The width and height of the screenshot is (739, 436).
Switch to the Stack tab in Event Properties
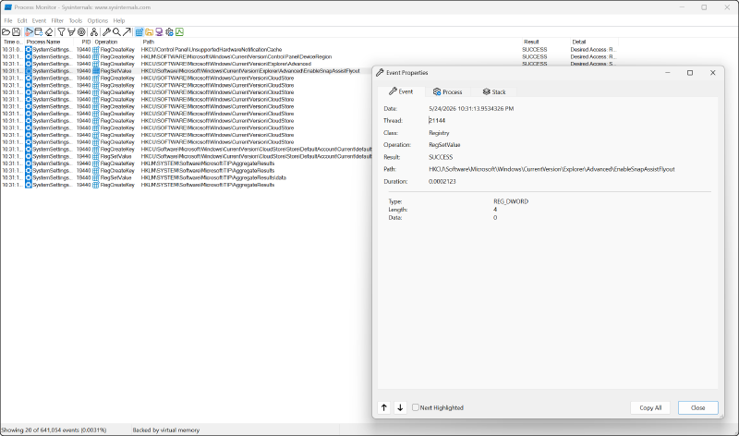click(x=494, y=91)
